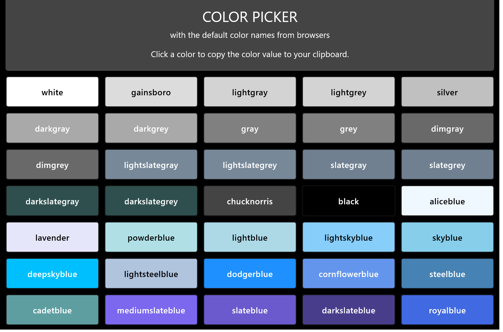
Task: Copy the black color value
Action: [349, 201]
